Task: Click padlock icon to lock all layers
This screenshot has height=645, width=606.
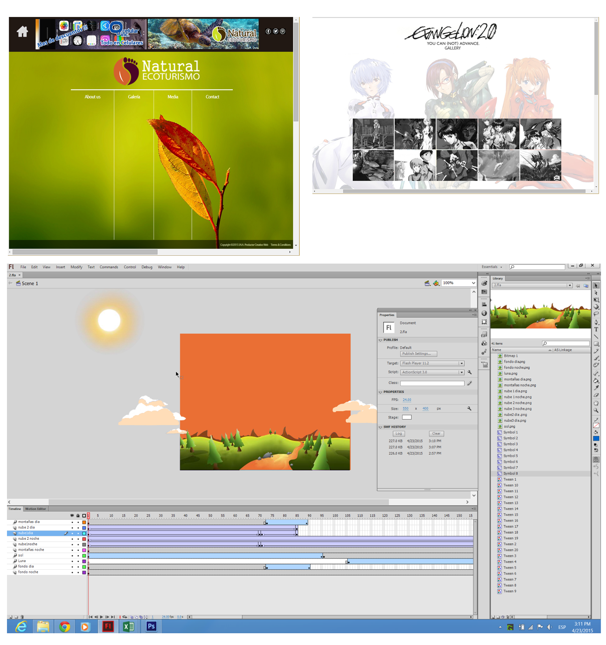Action: click(x=78, y=515)
